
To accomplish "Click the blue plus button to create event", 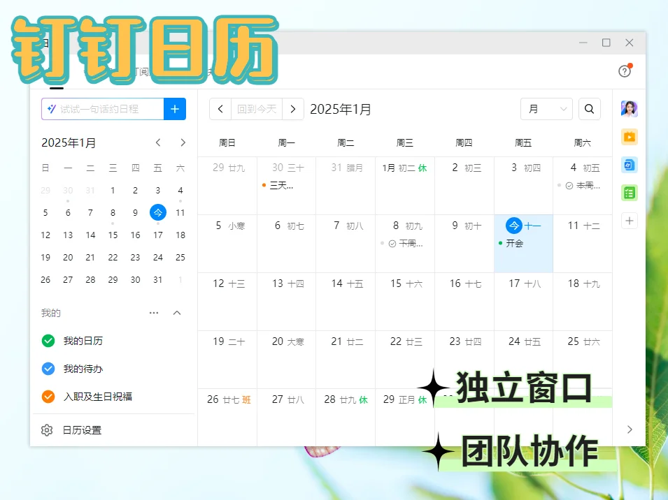I will pos(174,109).
